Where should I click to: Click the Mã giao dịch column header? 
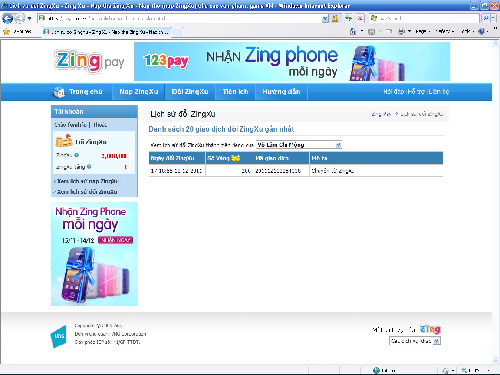(x=281, y=158)
